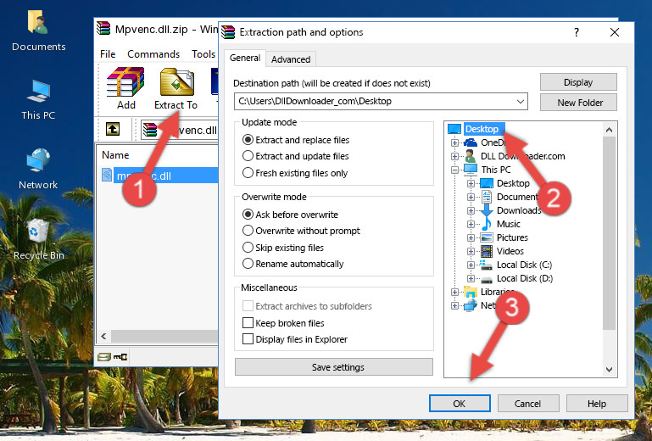Select Extract and update files option
The width and height of the screenshot is (652, 441).
pyautogui.click(x=248, y=156)
